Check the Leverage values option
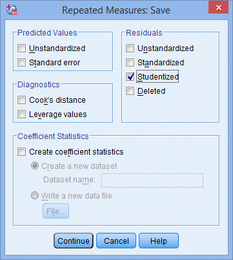Image resolution: width=233 pixels, height=260 pixels. click(x=21, y=114)
